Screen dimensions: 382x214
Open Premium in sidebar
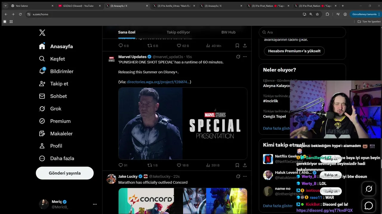pos(55,121)
